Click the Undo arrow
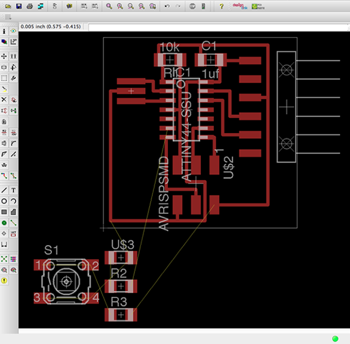 point(167,6)
